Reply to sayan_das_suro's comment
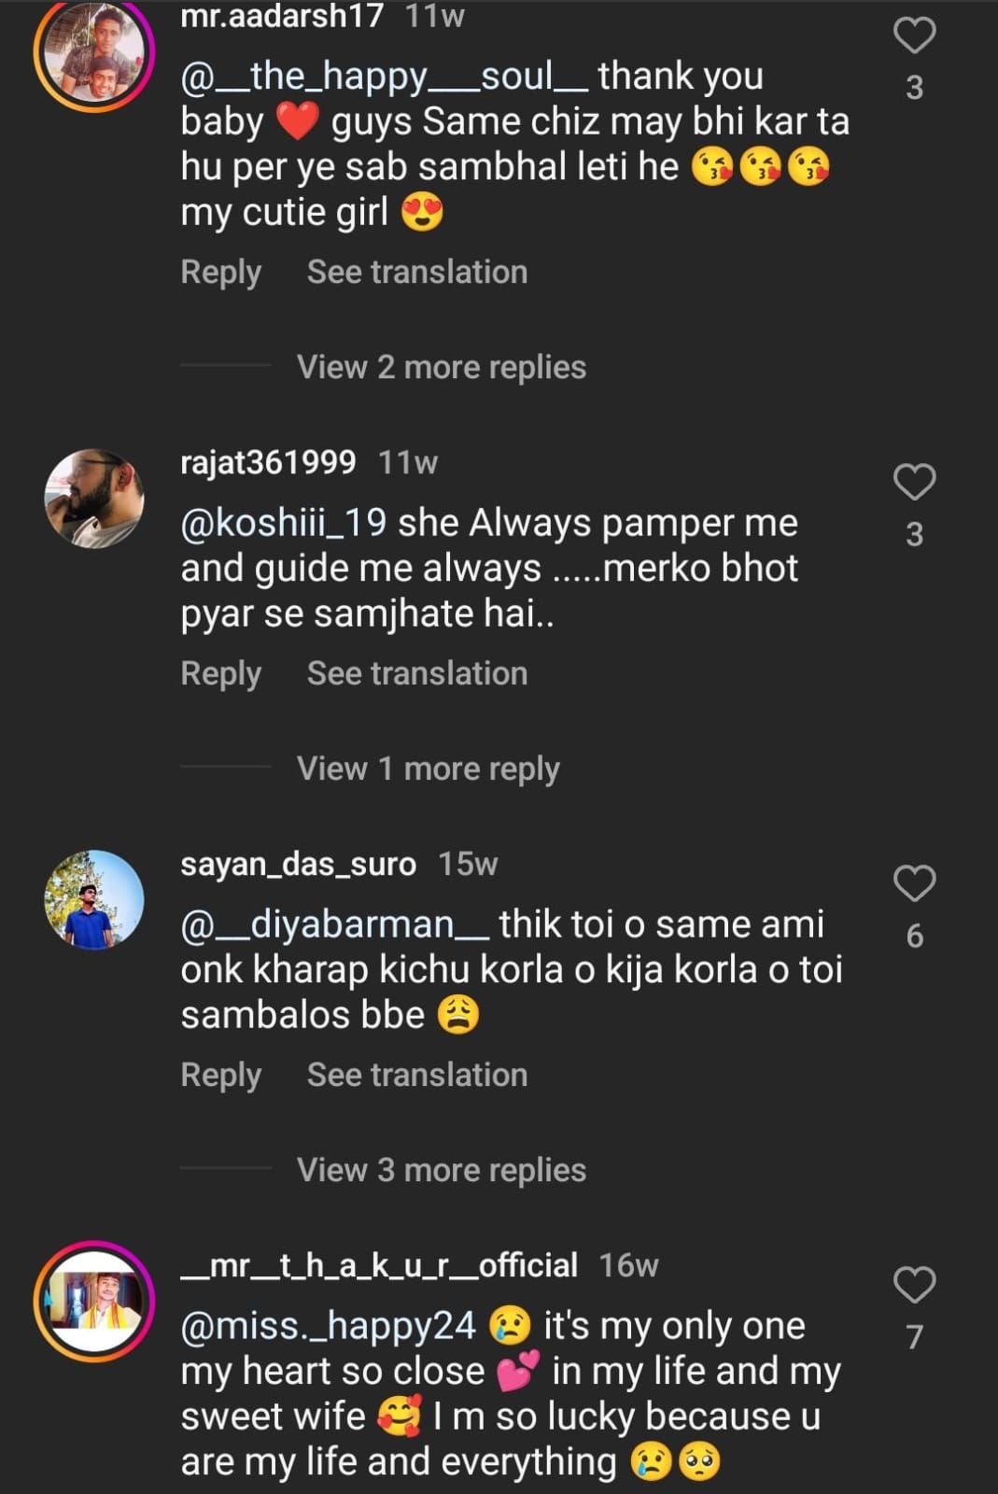 pyautogui.click(x=220, y=1075)
